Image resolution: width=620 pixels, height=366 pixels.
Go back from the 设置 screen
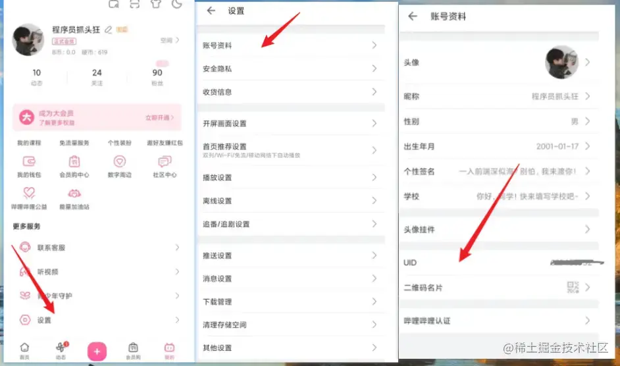[211, 11]
